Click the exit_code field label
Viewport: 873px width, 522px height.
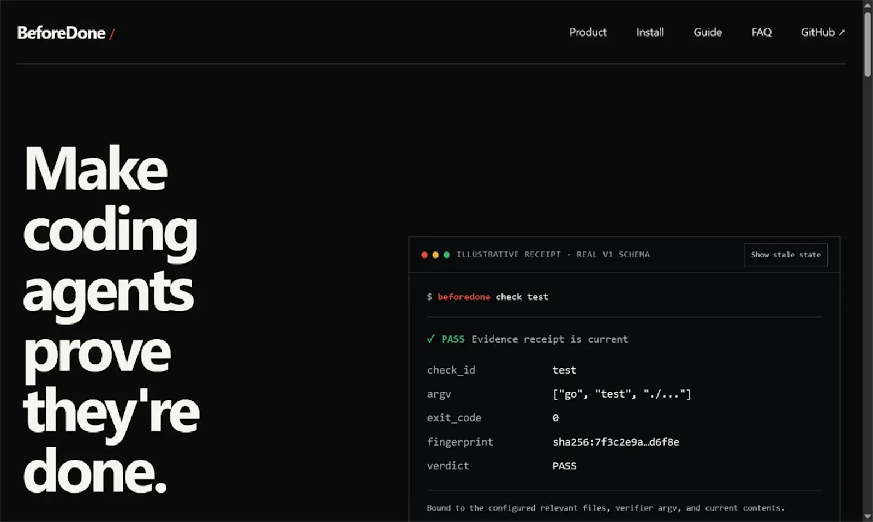click(454, 418)
